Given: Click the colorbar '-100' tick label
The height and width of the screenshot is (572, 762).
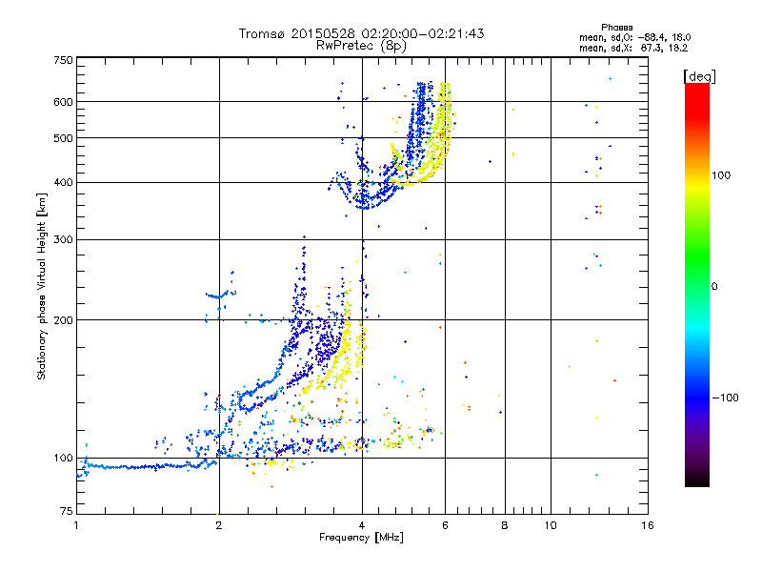Looking at the screenshot, I should point(725,398).
